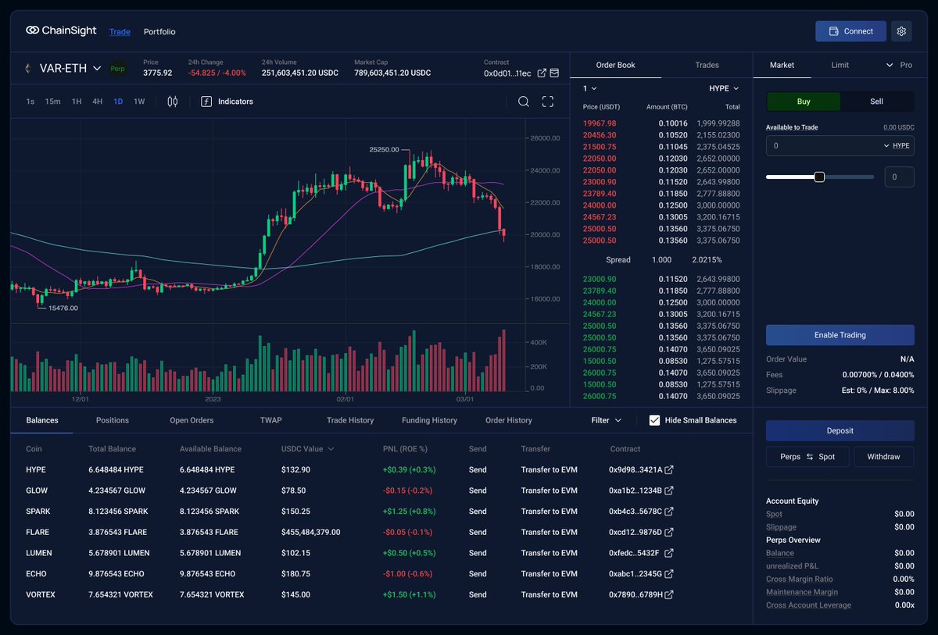The image size is (938, 635).
Task: Open FLARE contract external link icon
Action: (x=669, y=532)
